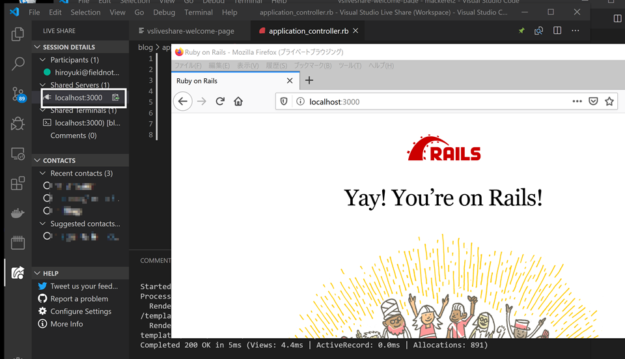This screenshot has height=359, width=625.
Task: Open the Selection menu
Action: [85, 12]
